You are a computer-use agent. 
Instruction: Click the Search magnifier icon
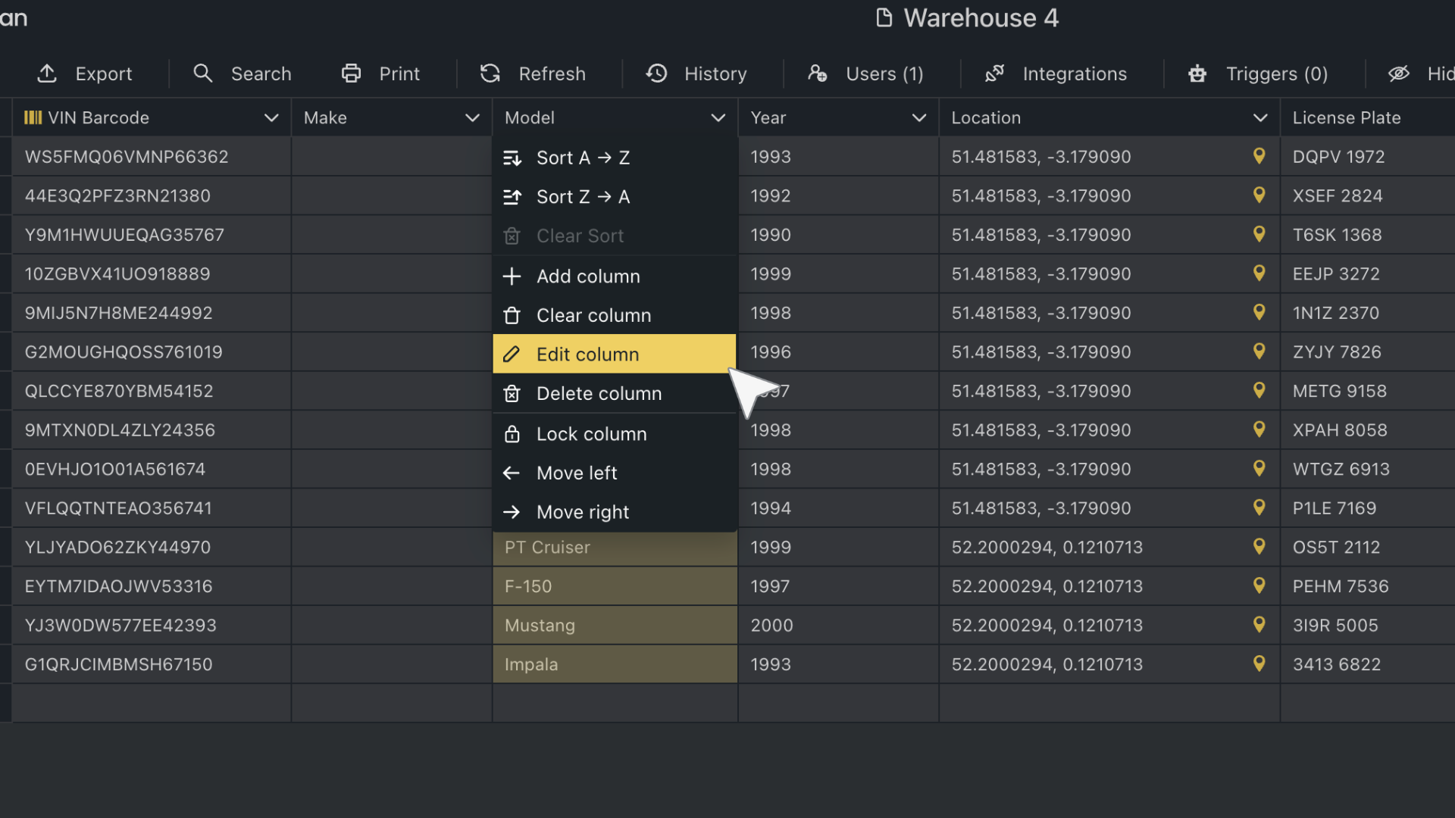click(202, 73)
